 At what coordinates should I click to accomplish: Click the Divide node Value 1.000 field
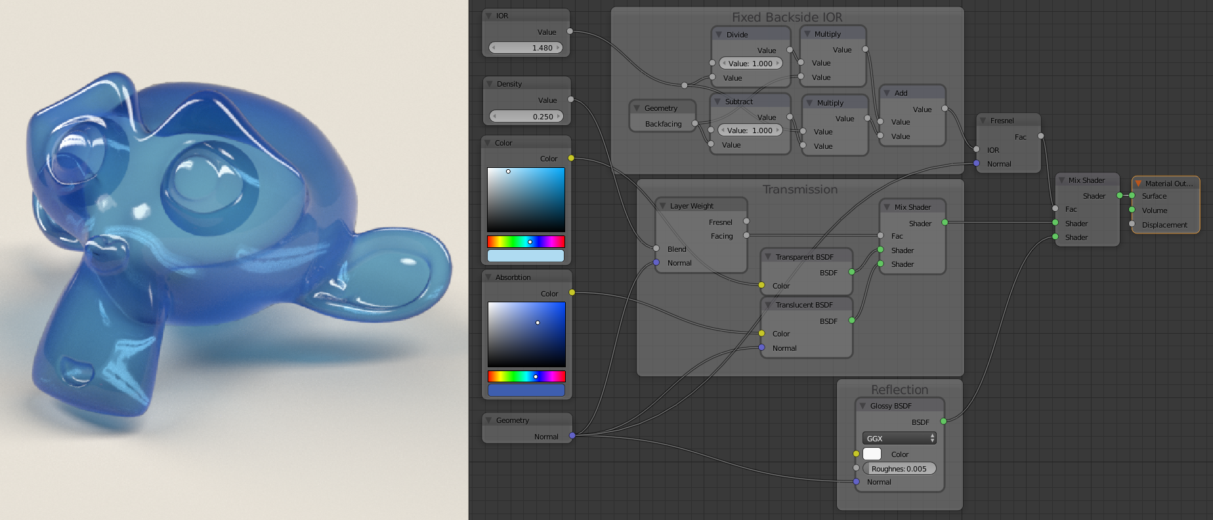[751, 64]
